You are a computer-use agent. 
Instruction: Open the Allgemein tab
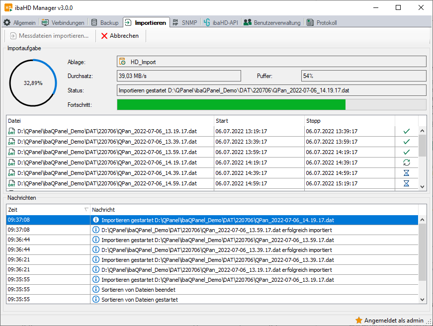point(20,23)
